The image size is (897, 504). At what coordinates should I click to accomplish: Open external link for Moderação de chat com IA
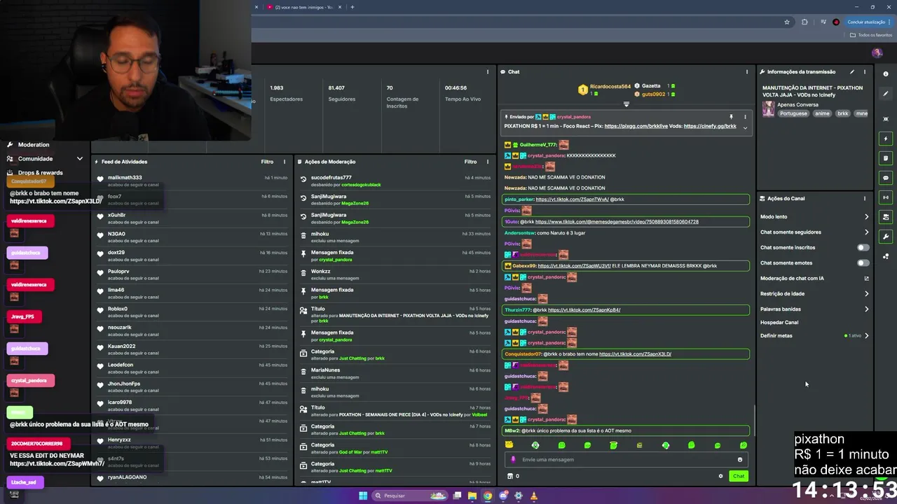(x=866, y=278)
